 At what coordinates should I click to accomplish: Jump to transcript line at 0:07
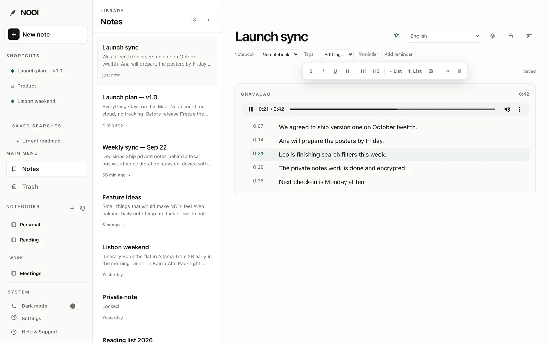tap(389, 127)
